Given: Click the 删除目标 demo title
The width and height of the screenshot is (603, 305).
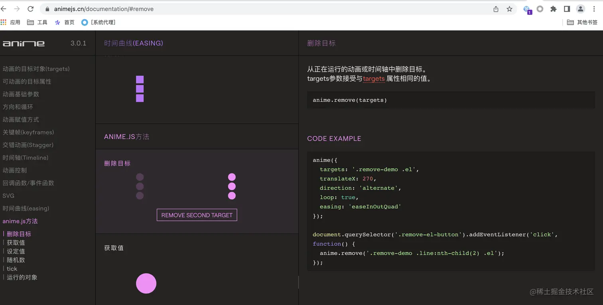Looking at the screenshot, I should (x=117, y=163).
